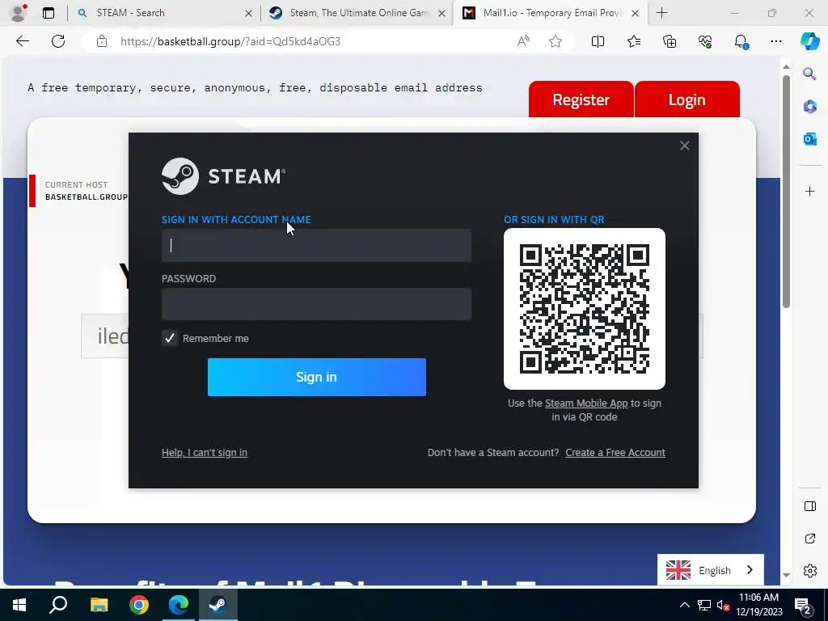Open the notifications bell icon
828x621 pixels.
pos(741,41)
